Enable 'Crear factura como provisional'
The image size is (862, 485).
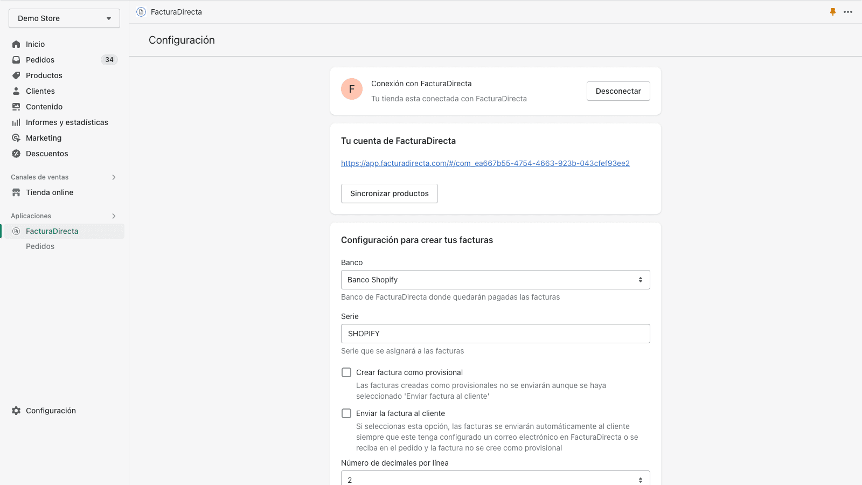tap(346, 372)
